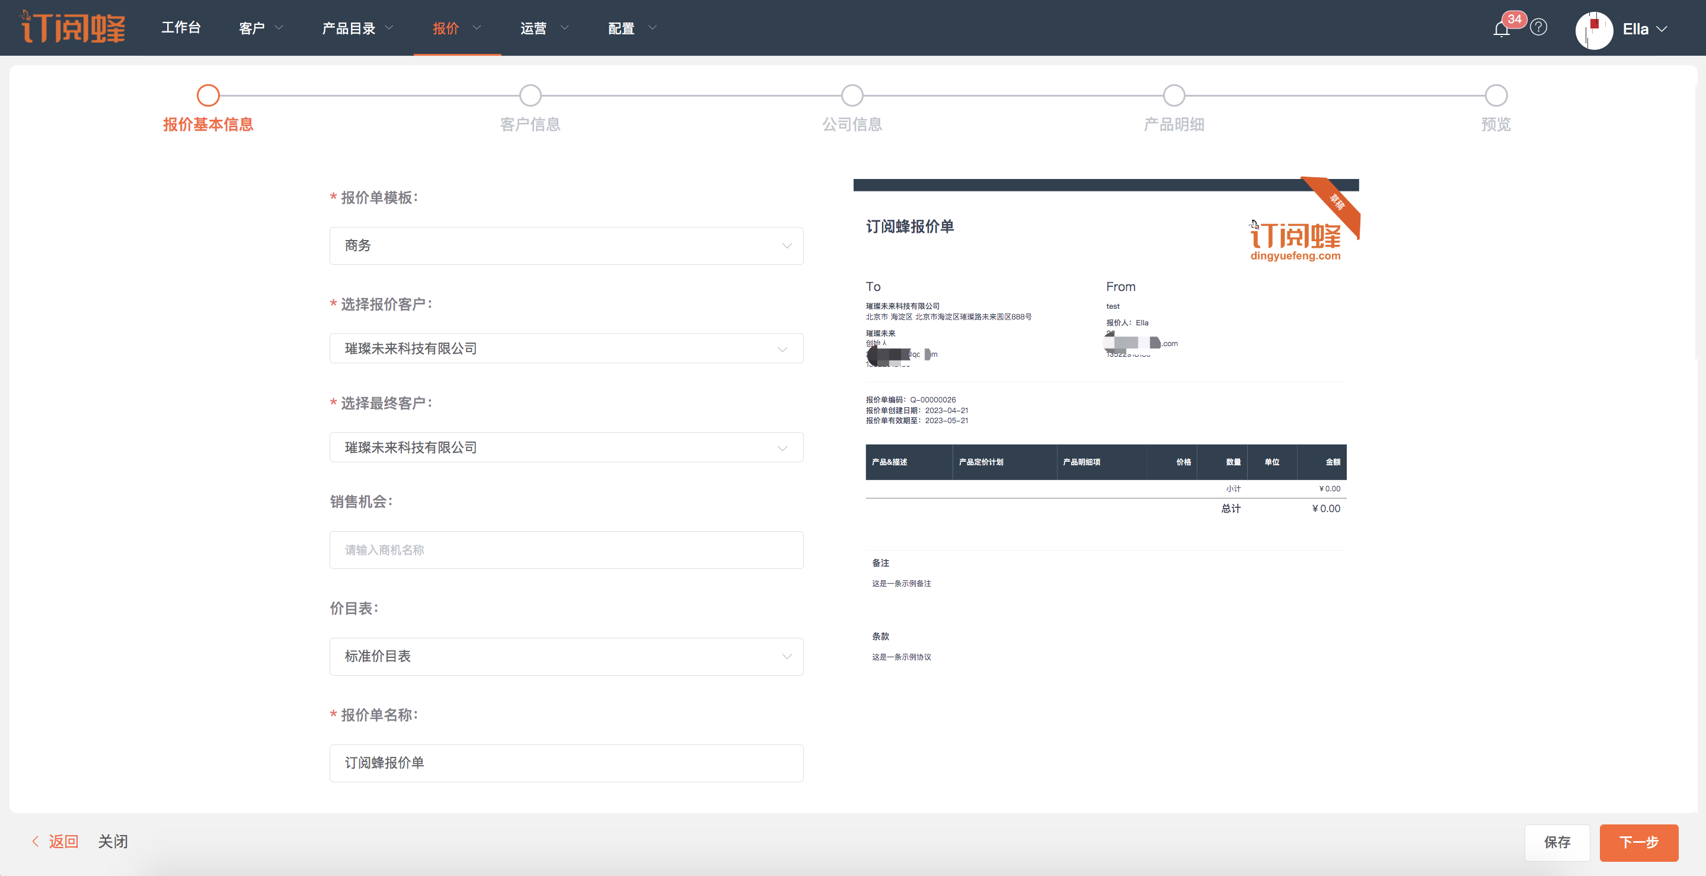Expand the 选择最终客户 dropdown
1706x876 pixels.
(x=566, y=447)
